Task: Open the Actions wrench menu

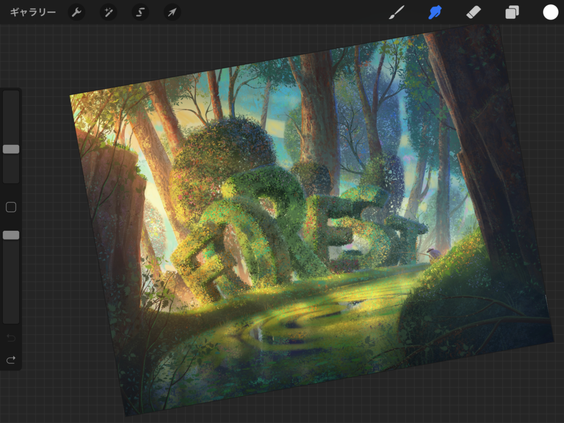Action: point(77,12)
